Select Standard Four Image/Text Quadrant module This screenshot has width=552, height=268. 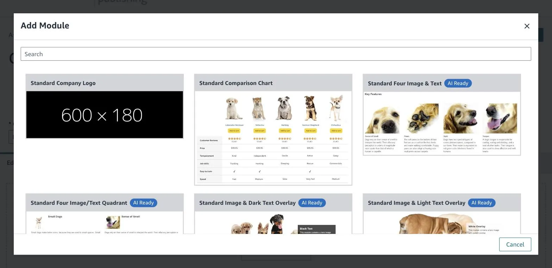pos(105,214)
